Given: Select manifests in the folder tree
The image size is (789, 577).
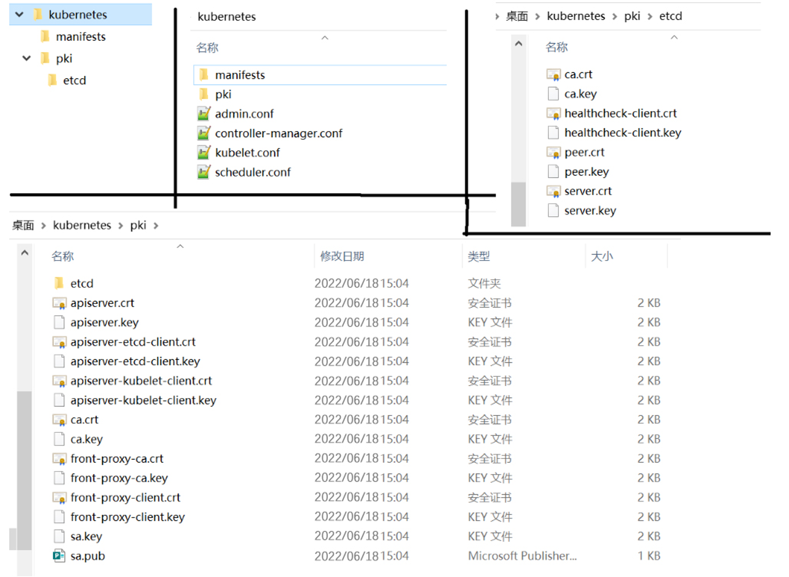Looking at the screenshot, I should coord(80,37).
